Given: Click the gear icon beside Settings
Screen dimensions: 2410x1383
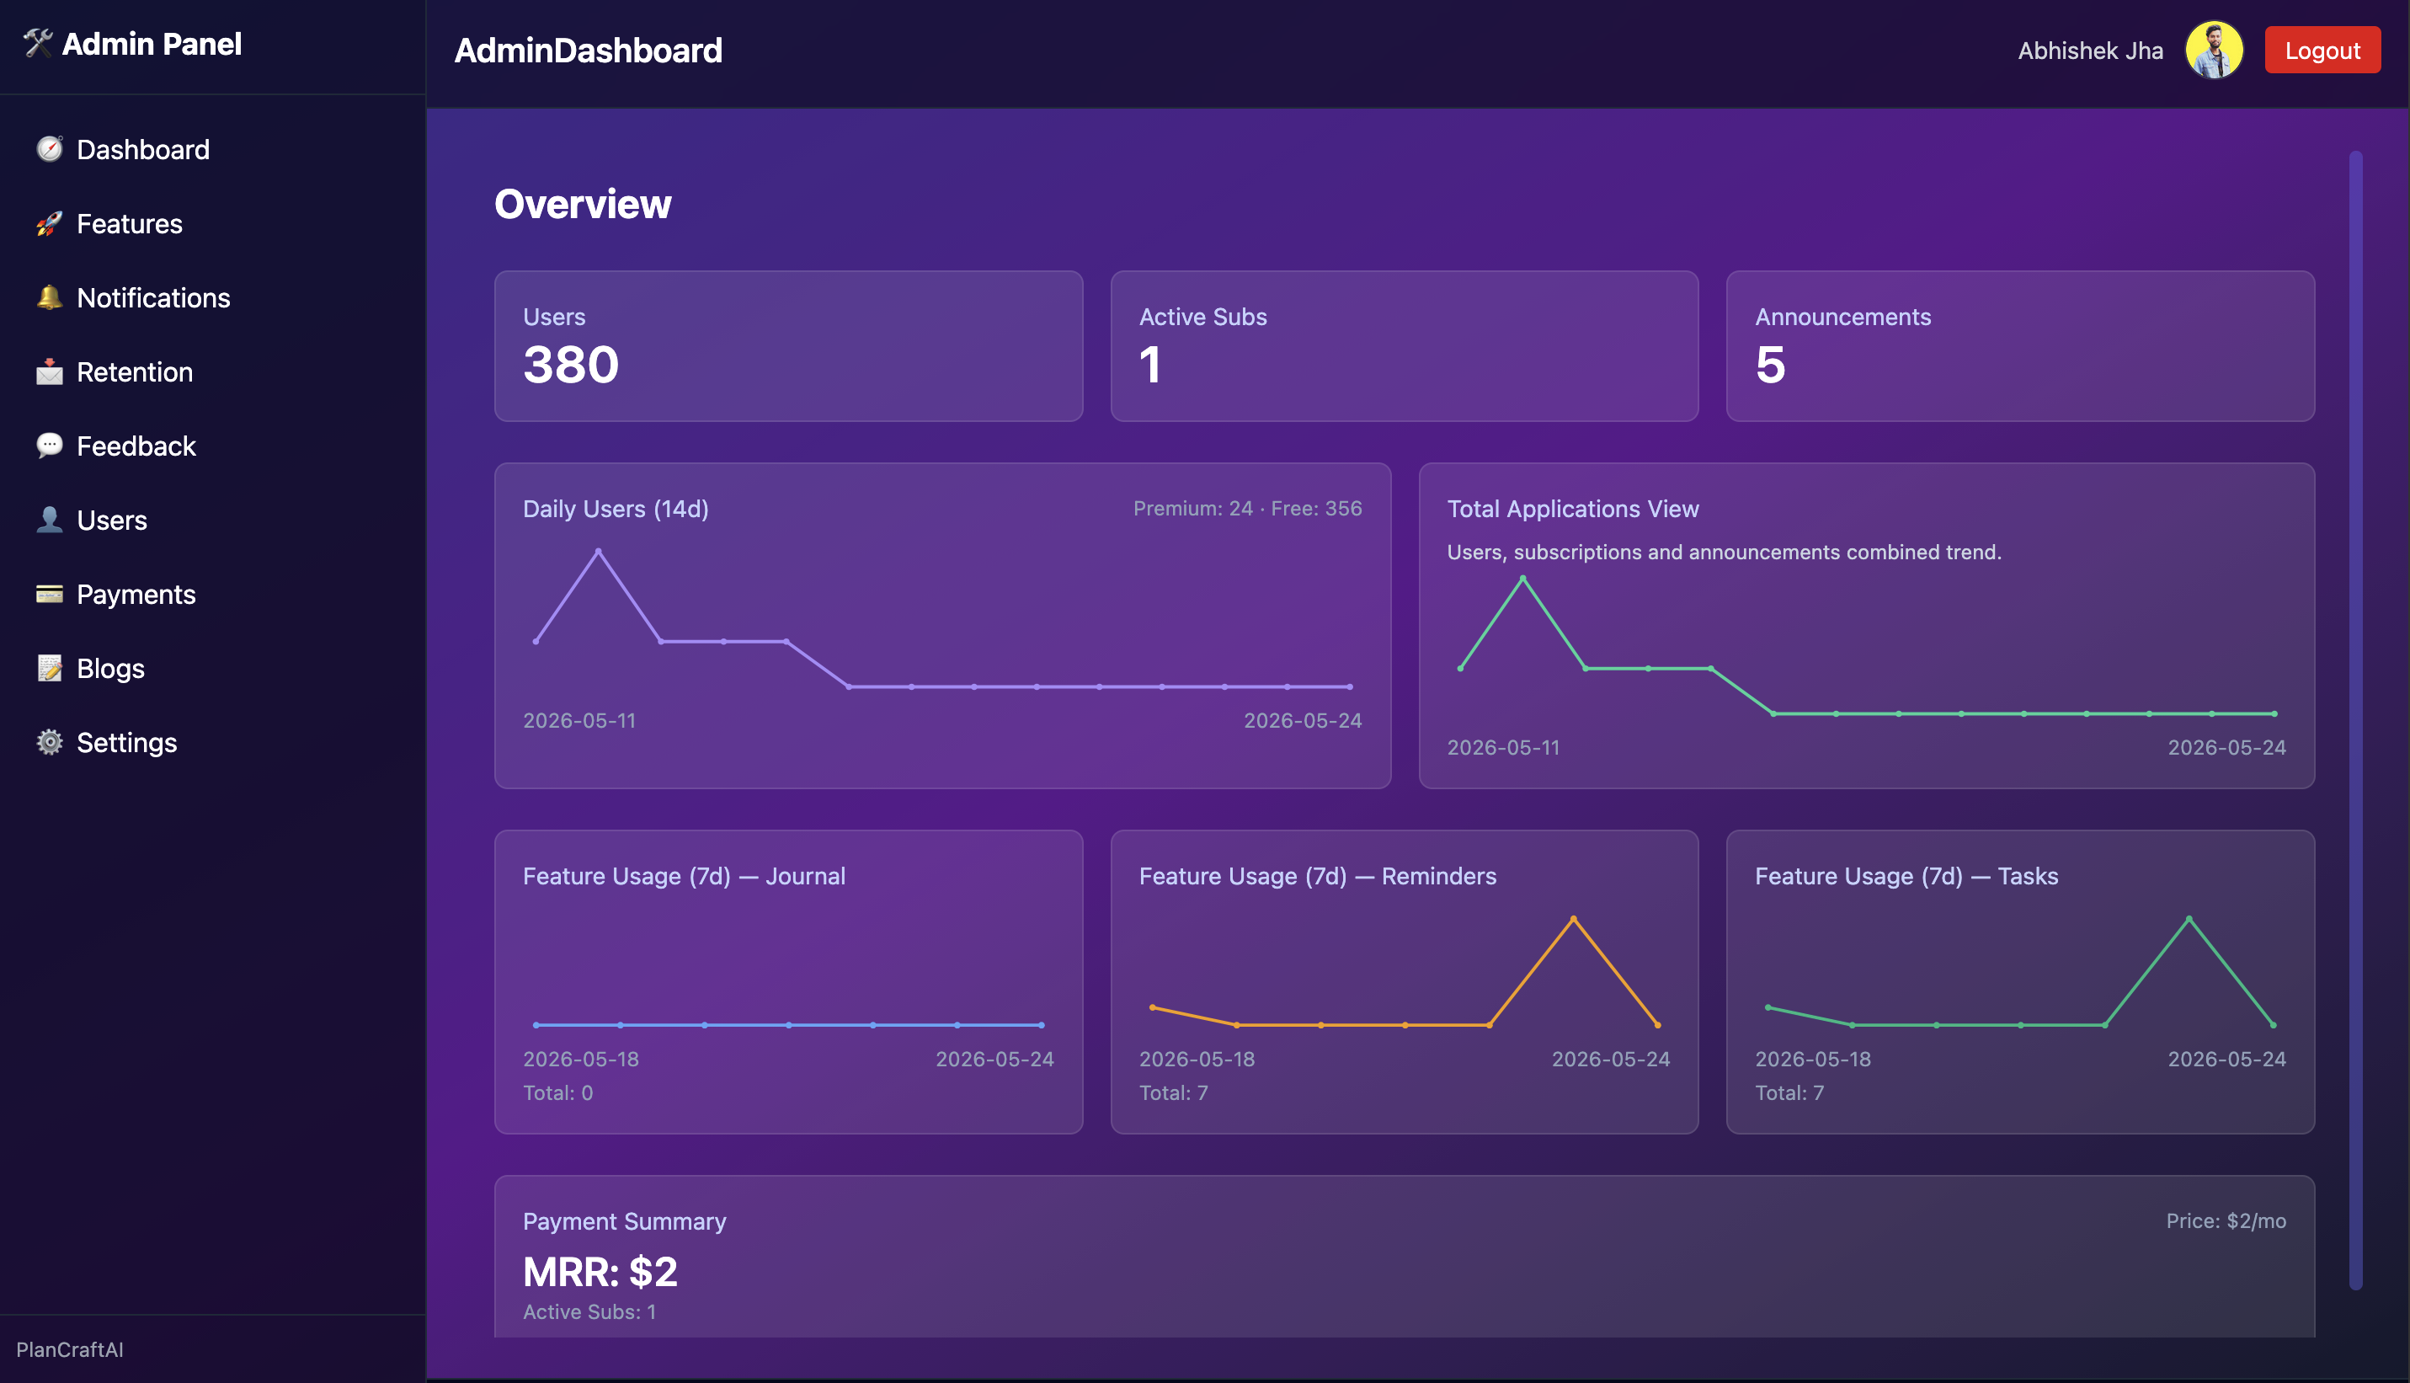Looking at the screenshot, I should point(50,742).
